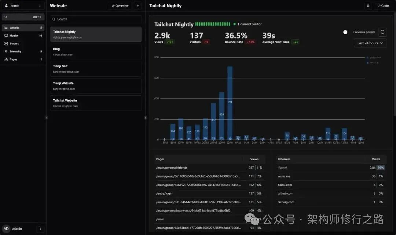Viewport: 396px width, 235px height.
Task: Select the Tailchat Website card
Action: point(96,103)
